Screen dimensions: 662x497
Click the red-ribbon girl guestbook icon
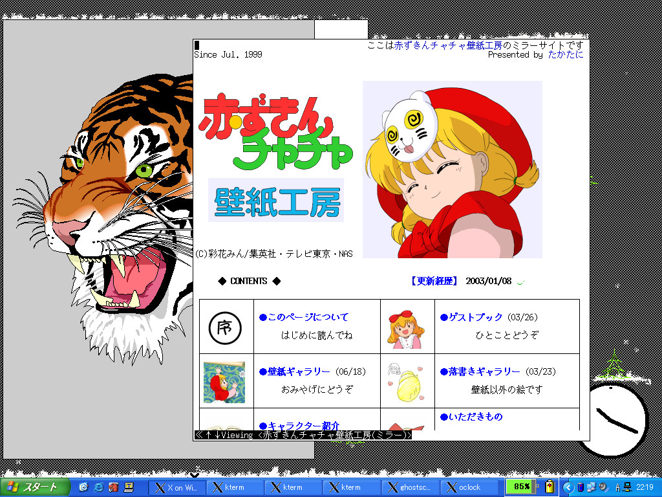pos(406,329)
